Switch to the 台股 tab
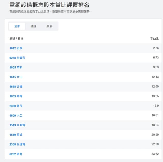This screenshot has width=163, height=162. pos(33,26)
